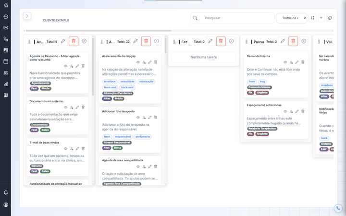
Task: Delete the Pausa column
Action: pos(293,41)
